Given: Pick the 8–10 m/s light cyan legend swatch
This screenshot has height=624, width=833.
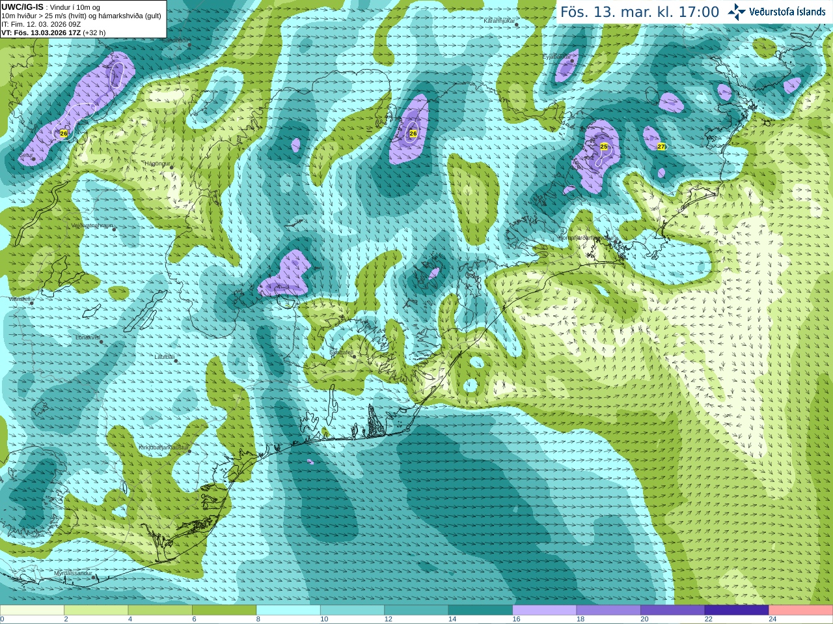Looking at the screenshot, I should 288,610.
